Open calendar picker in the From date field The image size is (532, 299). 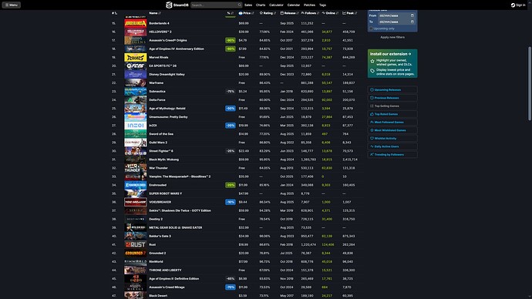point(412,15)
